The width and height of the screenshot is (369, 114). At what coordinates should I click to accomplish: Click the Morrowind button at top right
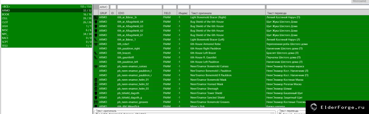(360, 2)
